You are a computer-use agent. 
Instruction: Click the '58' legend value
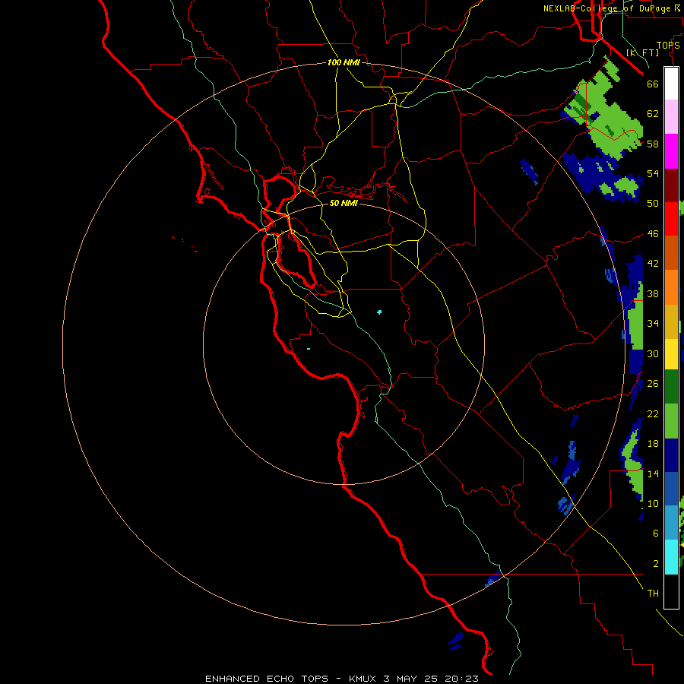pos(653,144)
